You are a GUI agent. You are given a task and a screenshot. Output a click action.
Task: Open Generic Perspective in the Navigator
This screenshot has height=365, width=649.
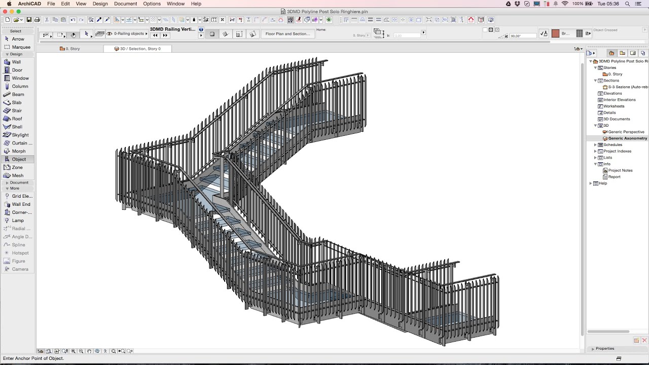coord(626,132)
